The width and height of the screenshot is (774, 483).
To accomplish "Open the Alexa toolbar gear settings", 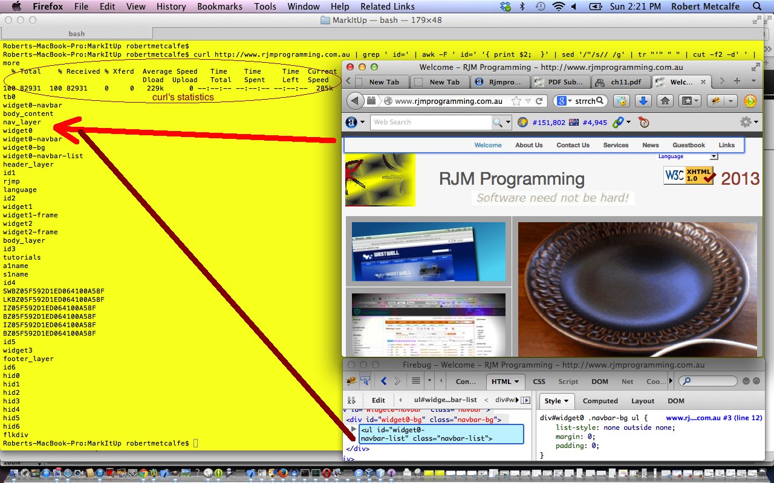I will 746,122.
